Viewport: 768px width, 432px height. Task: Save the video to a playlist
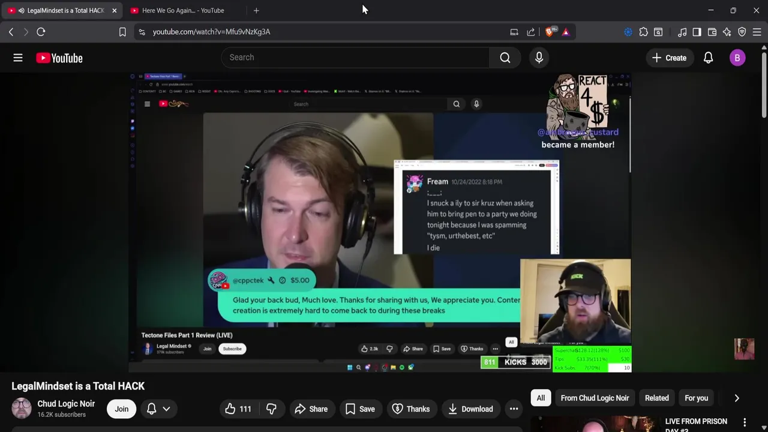tap(360, 409)
